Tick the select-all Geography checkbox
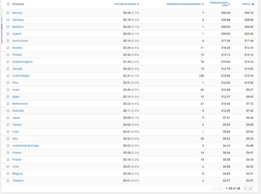Screen dimensions: 261x194 tap(8, 4)
